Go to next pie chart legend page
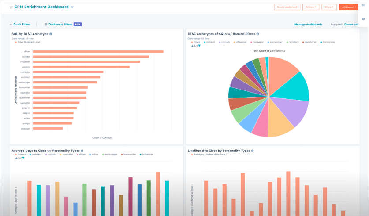 pyautogui.click(x=199, y=46)
